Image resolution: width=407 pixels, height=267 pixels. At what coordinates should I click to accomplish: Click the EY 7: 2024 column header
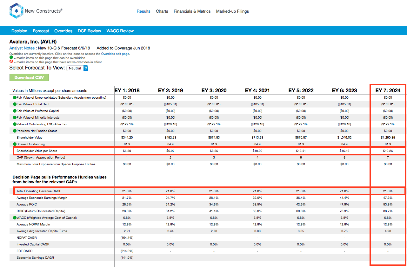(388, 90)
